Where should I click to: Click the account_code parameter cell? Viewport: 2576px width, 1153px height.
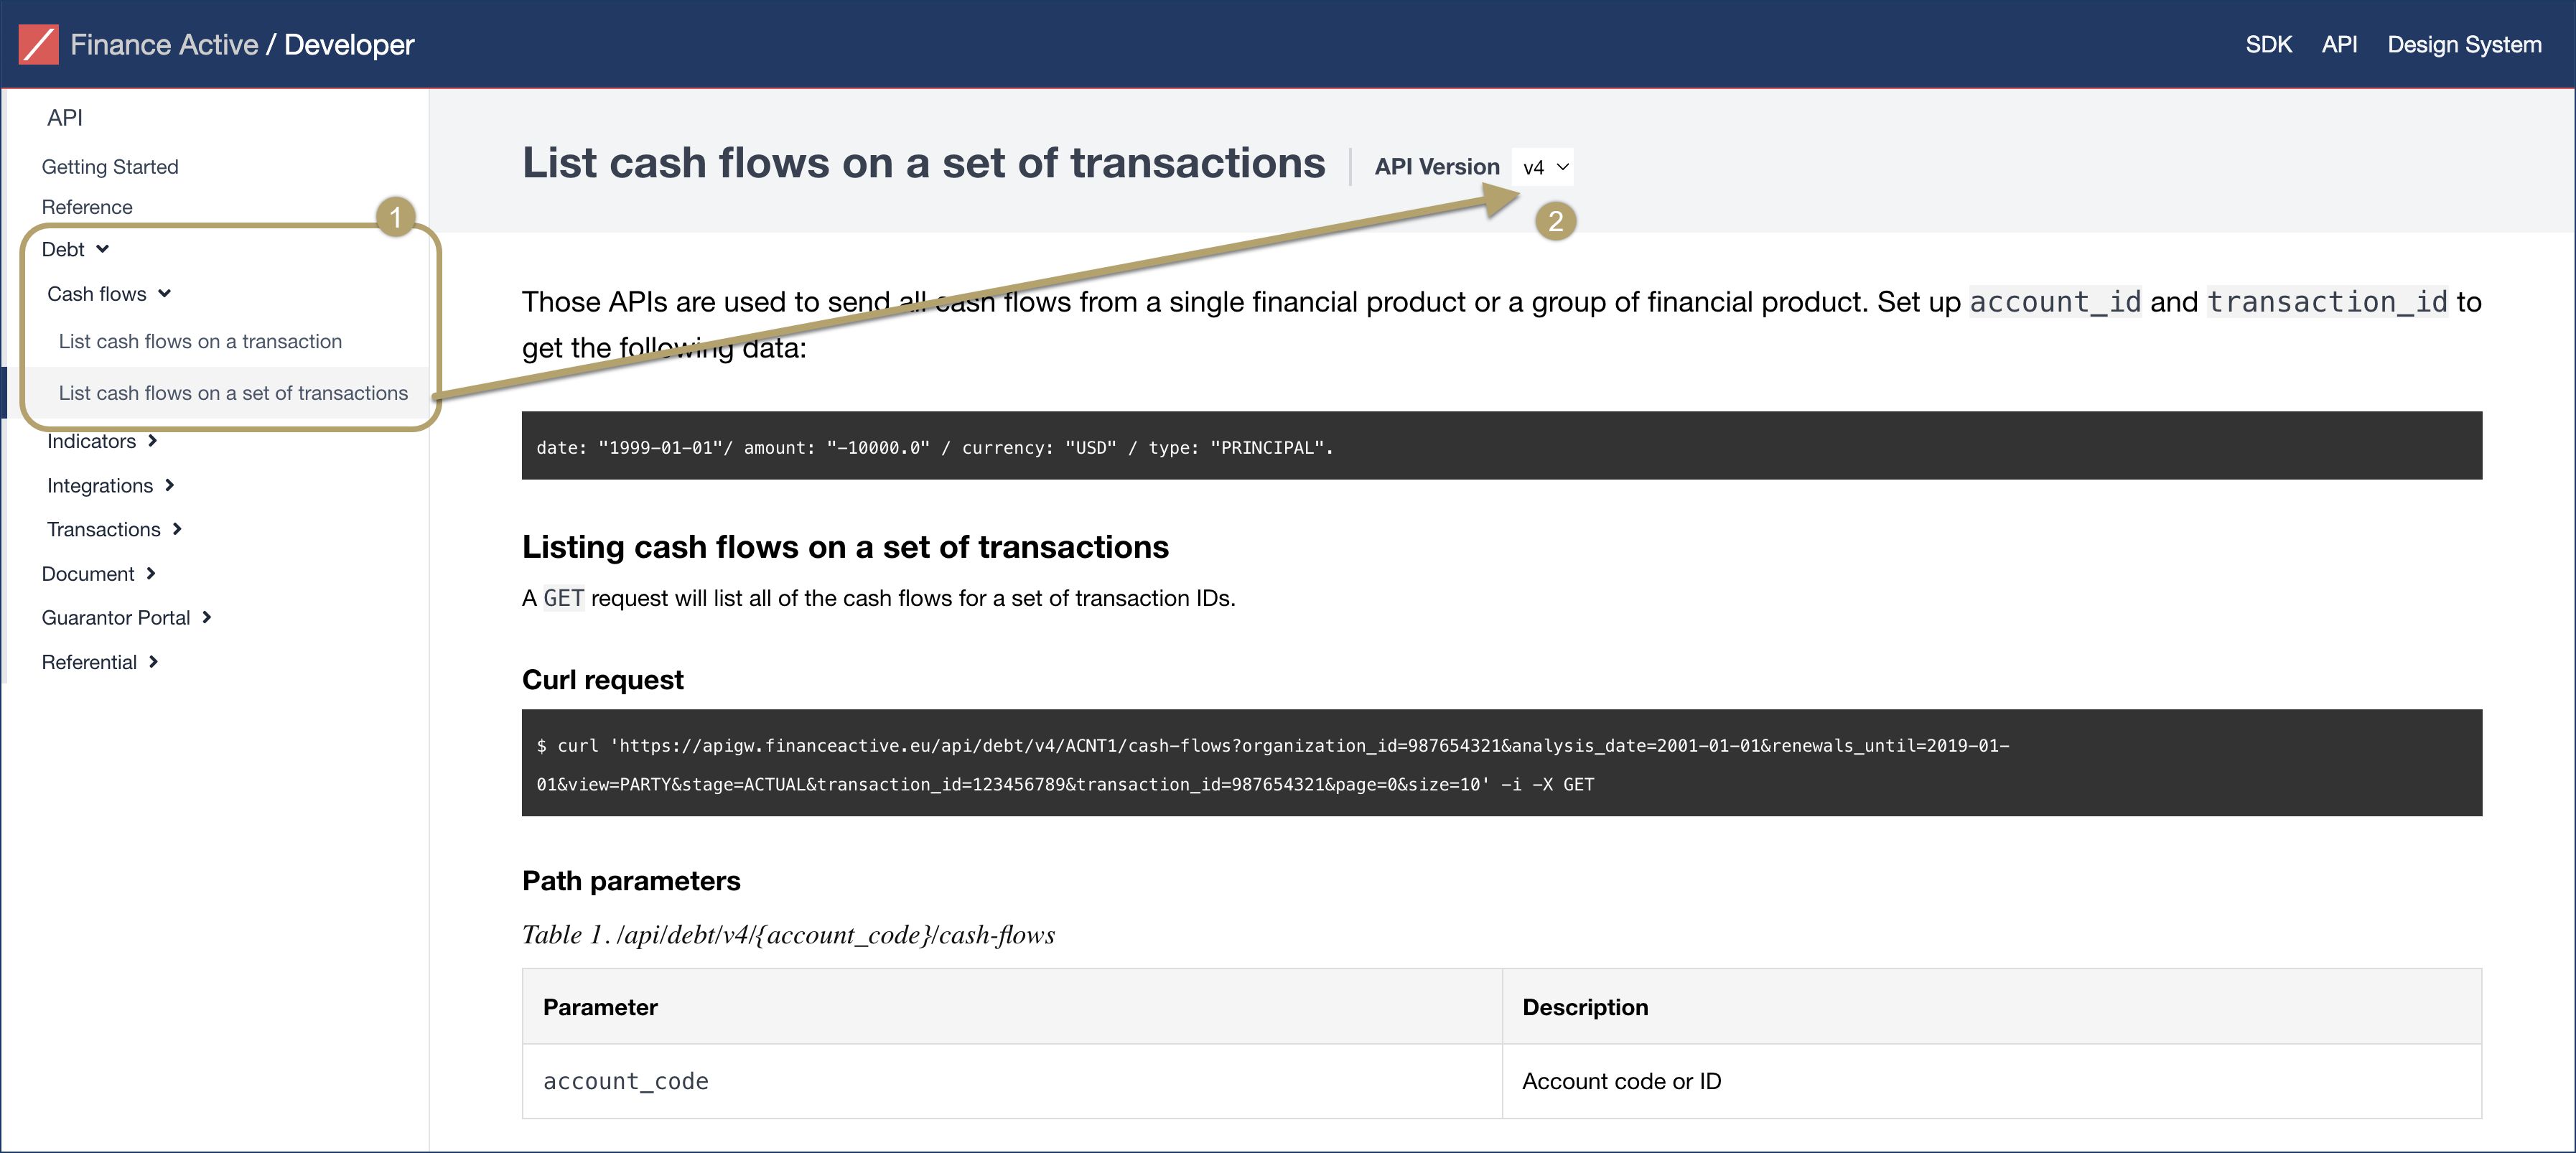[x=626, y=1081]
